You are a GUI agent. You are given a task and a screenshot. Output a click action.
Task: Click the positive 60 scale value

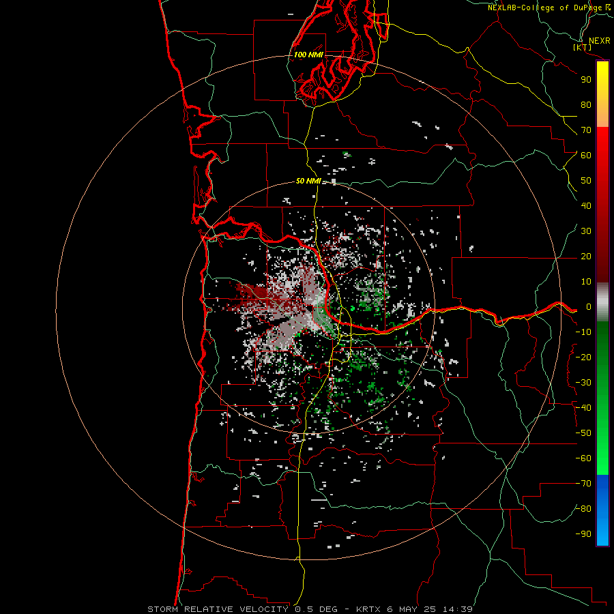tap(586, 156)
